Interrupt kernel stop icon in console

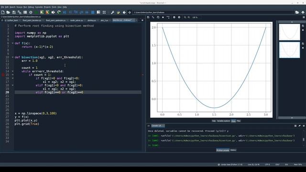tap(295, 126)
